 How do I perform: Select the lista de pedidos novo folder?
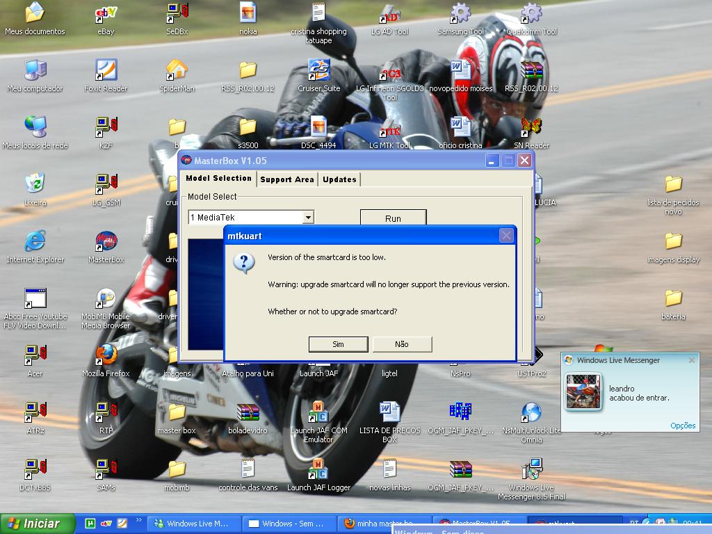point(673,195)
